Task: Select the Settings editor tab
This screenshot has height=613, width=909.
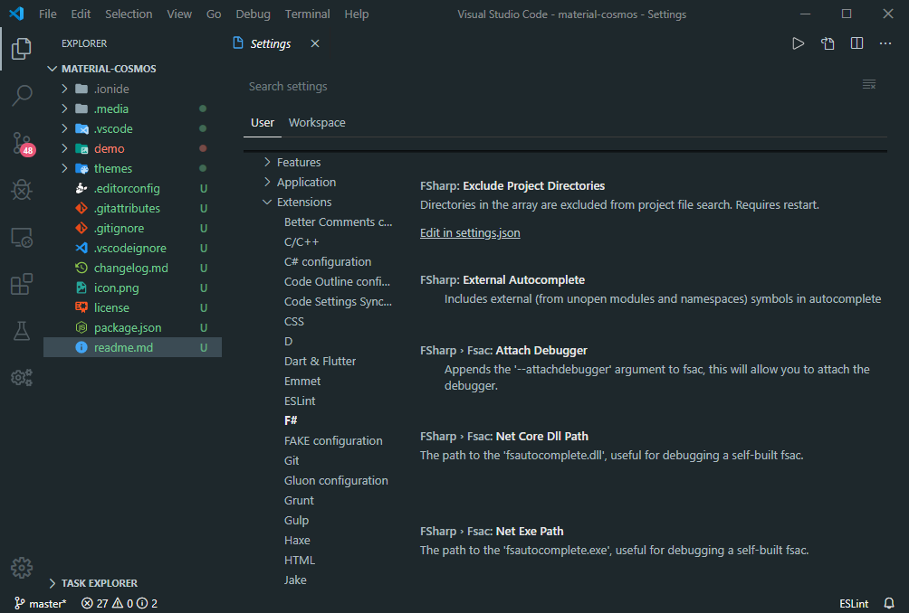Action: click(x=270, y=44)
